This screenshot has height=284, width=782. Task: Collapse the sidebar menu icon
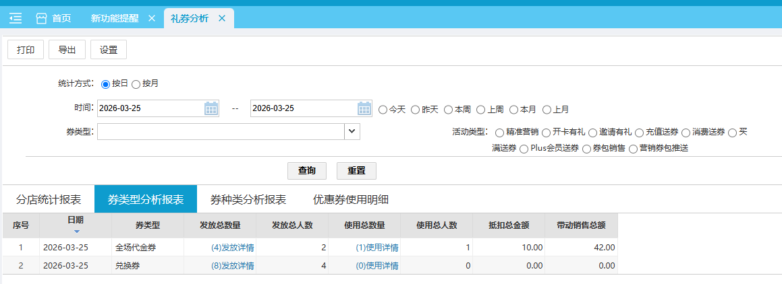click(x=16, y=18)
